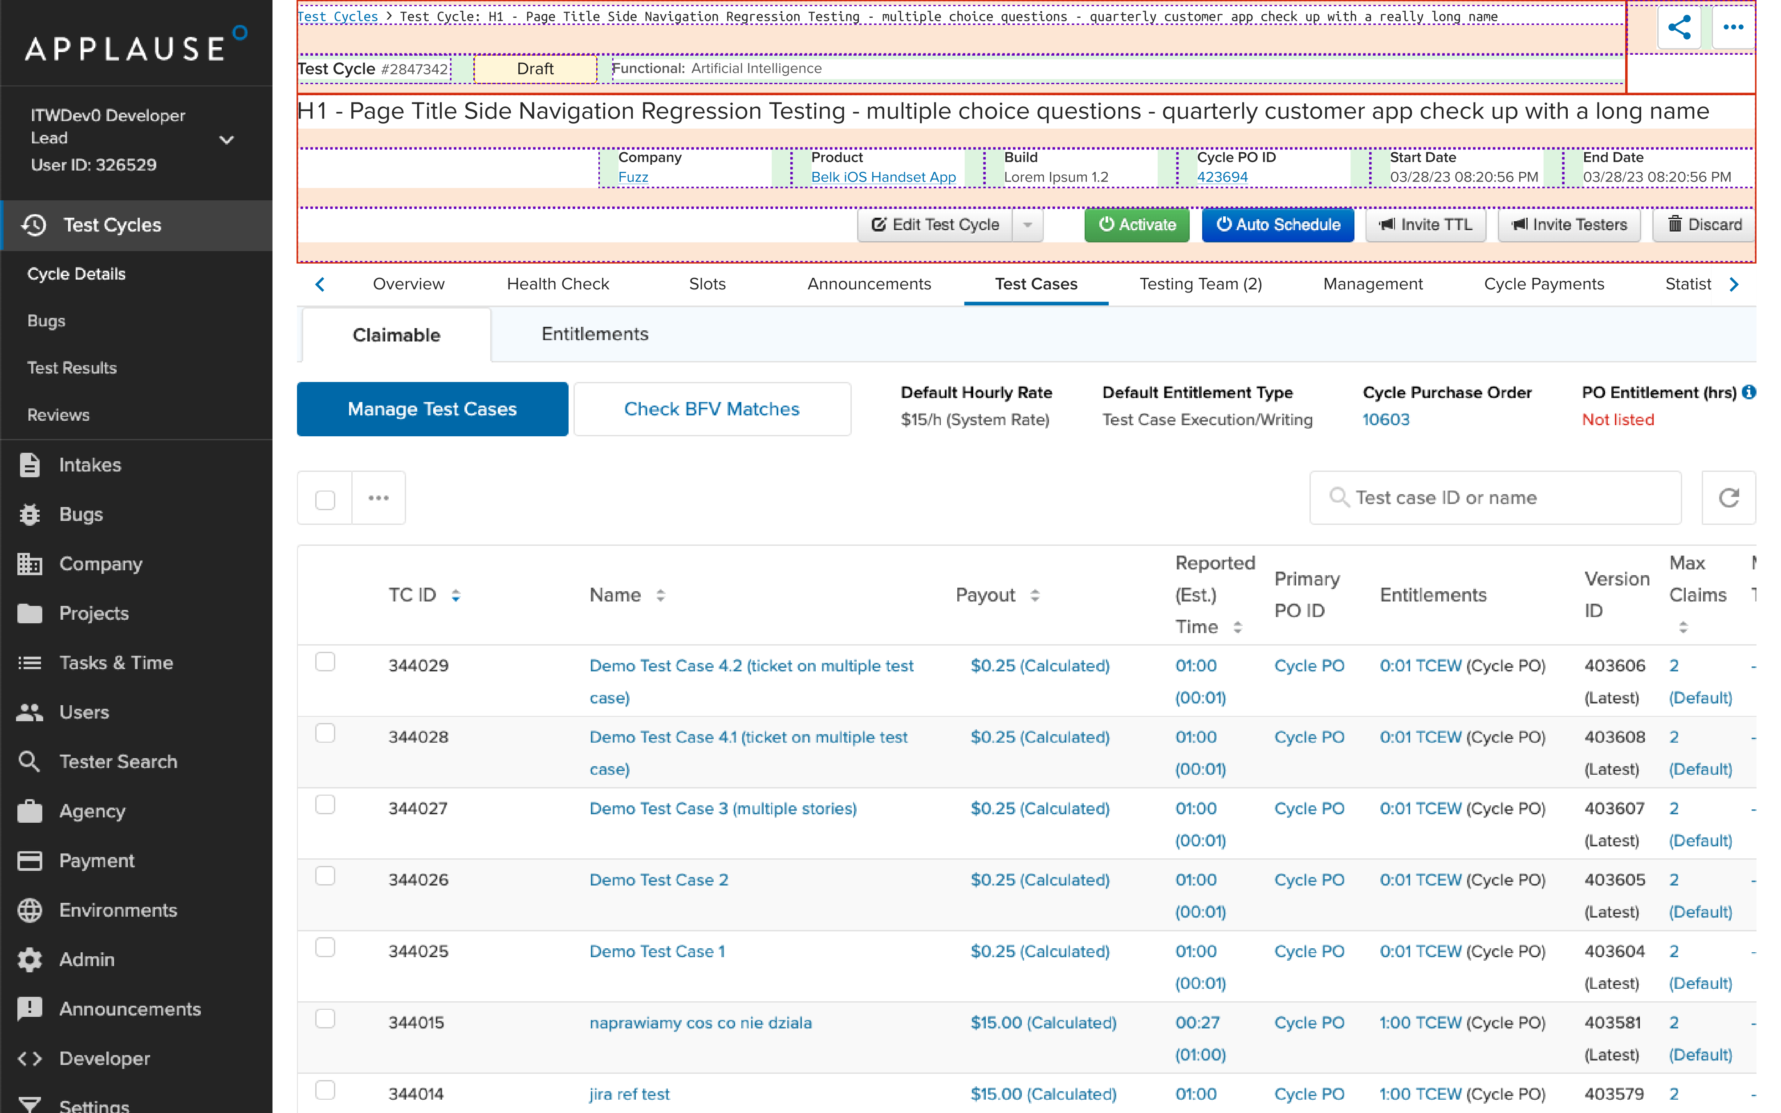Sort table by Payout column
This screenshot has height=1113, width=1781.
tap(1035, 595)
